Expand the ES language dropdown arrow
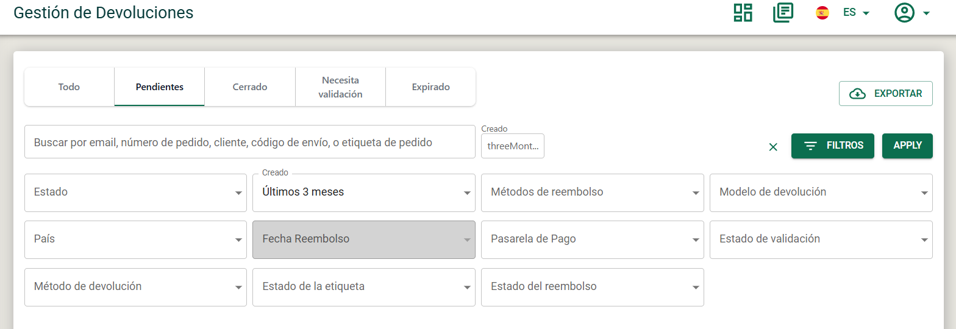Image resolution: width=956 pixels, height=329 pixels. point(866,13)
